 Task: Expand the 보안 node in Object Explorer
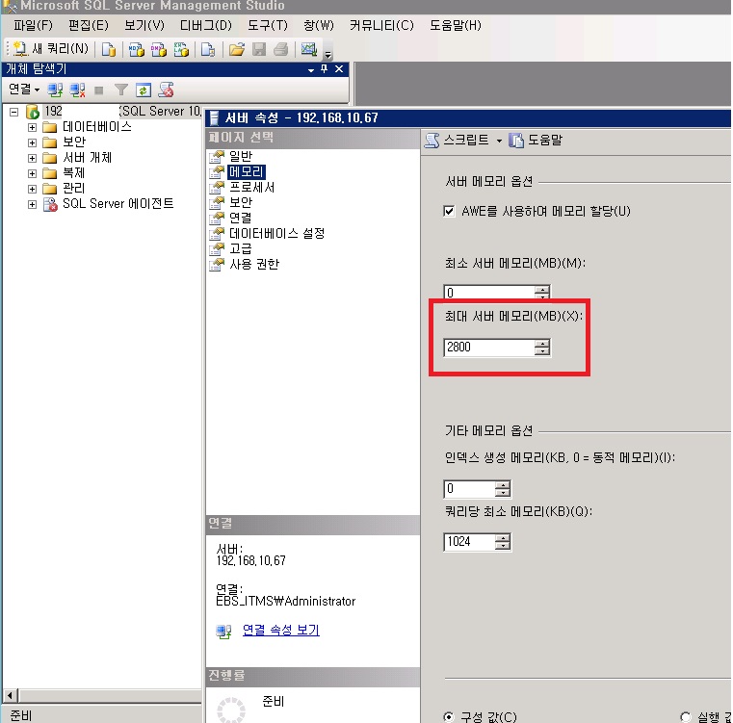(x=32, y=142)
